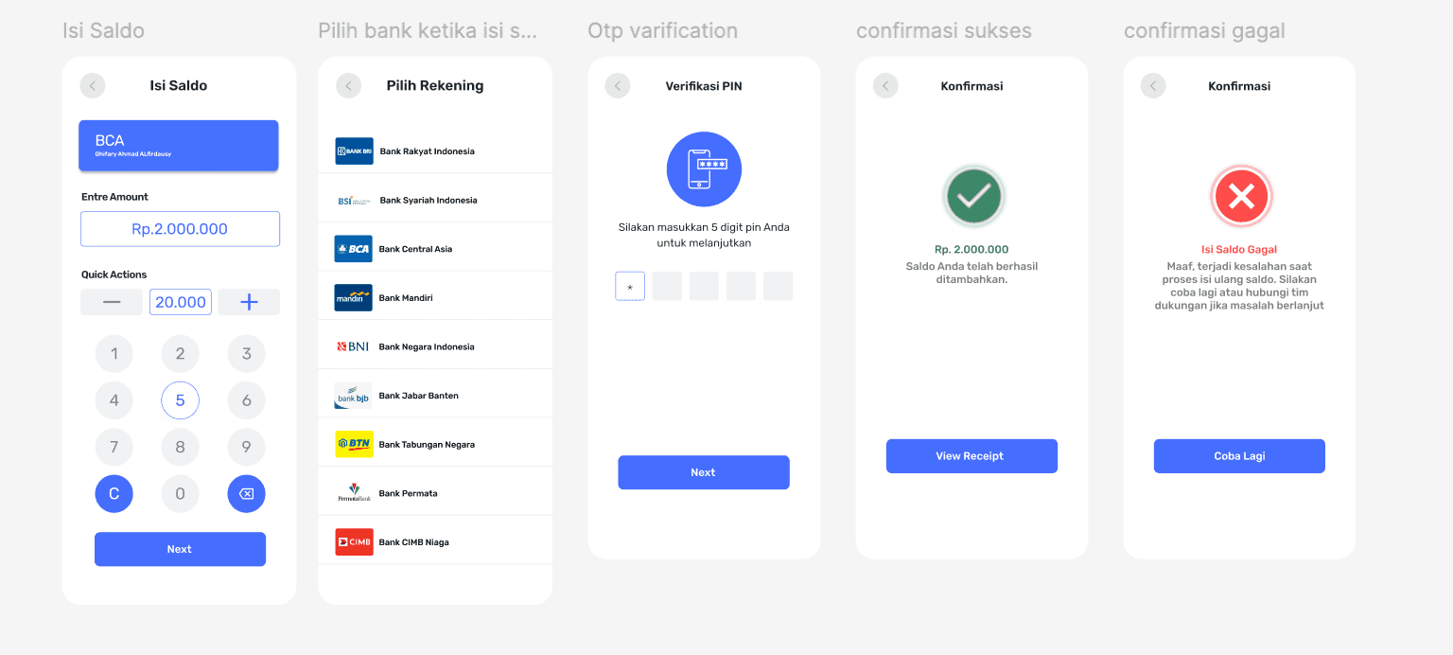Click the first PIN digit box
The image size is (1453, 655).
(x=630, y=286)
